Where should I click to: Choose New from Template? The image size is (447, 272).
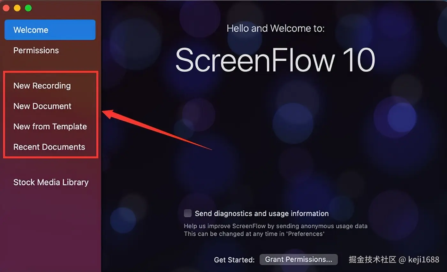pos(50,126)
